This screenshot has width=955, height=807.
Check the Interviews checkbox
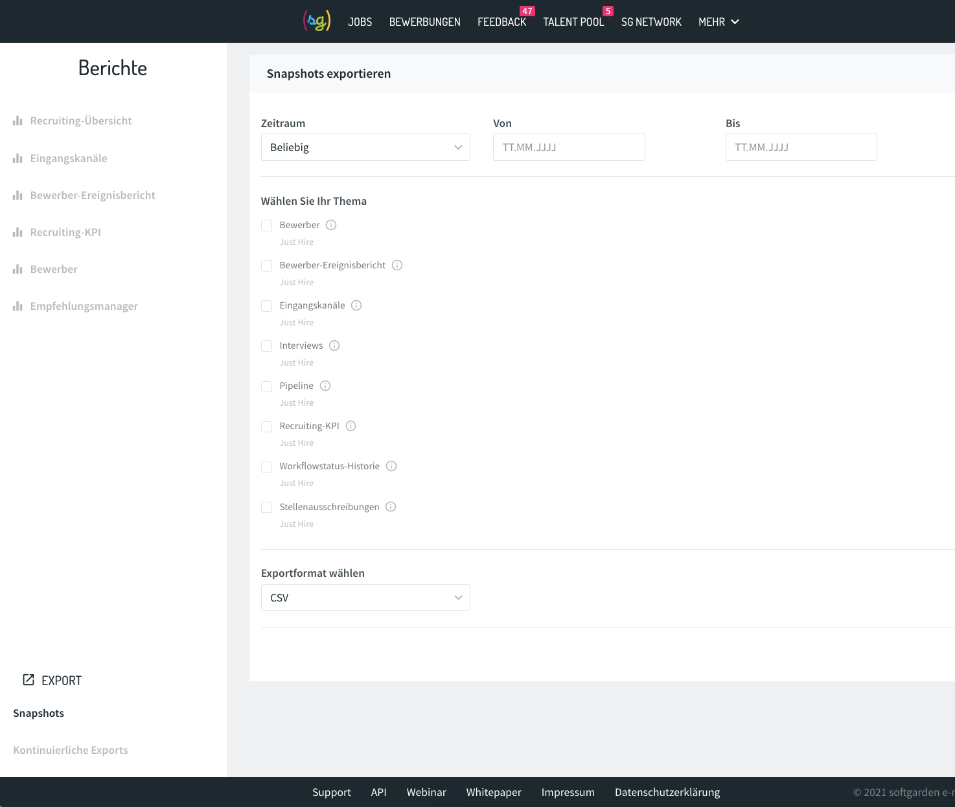266,346
